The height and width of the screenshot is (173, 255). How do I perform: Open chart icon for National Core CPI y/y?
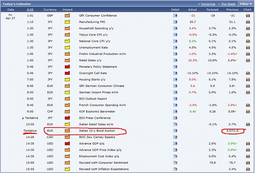pyautogui.click(x=248, y=41)
